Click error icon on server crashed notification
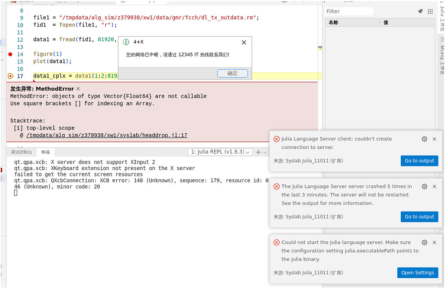 click(276, 187)
